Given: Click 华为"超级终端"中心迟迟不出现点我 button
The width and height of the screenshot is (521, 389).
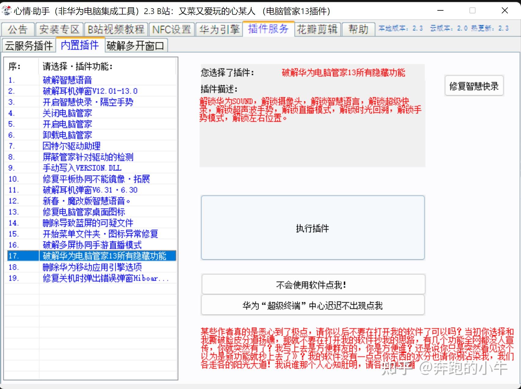Looking at the screenshot, I should tap(313, 305).
